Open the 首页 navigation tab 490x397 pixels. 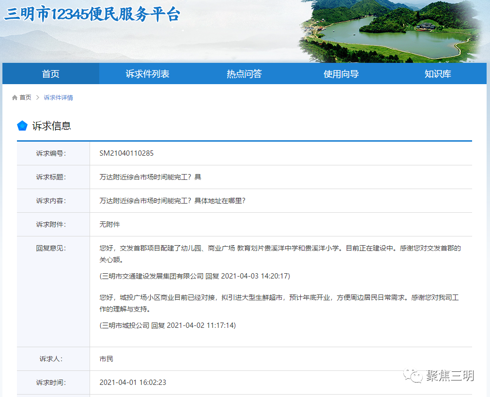[x=51, y=74]
